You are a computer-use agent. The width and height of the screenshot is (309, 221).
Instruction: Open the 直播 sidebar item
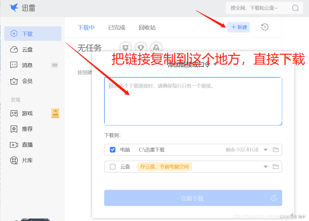[33, 145]
